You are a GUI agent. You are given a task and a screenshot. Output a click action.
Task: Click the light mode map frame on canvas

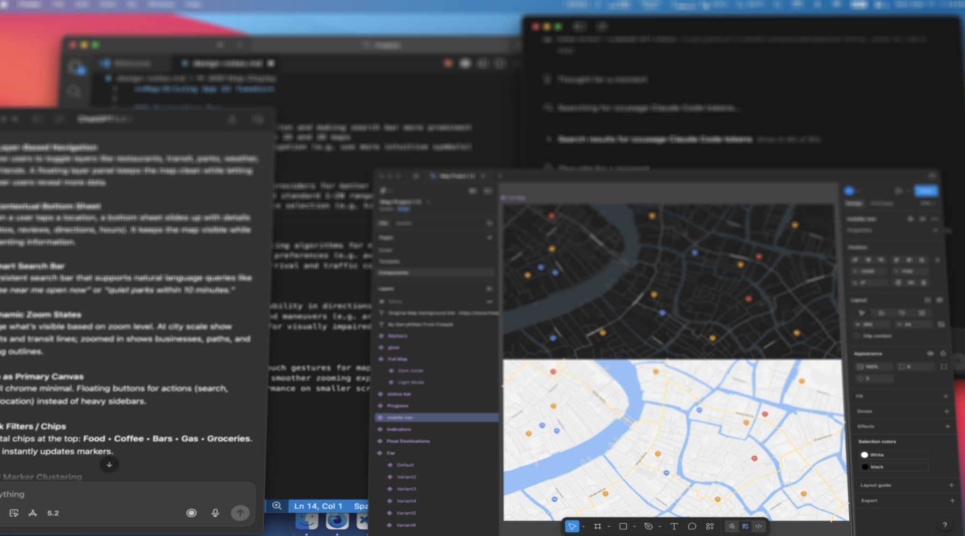coord(675,440)
